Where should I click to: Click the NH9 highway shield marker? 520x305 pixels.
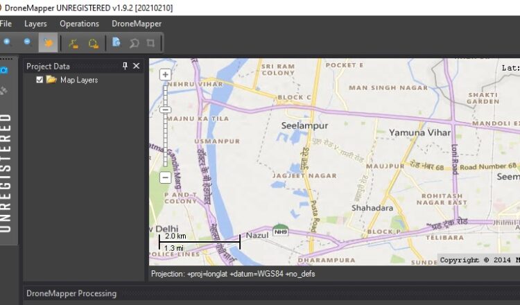281,231
